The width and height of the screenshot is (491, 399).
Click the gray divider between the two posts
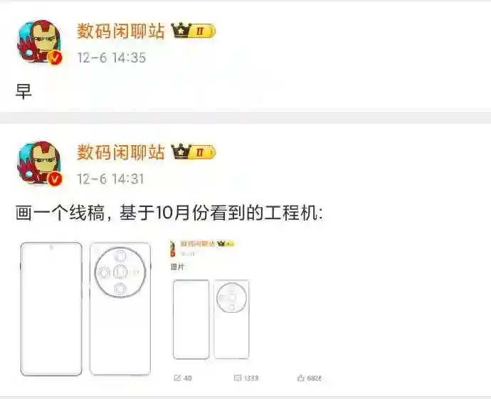(245, 117)
